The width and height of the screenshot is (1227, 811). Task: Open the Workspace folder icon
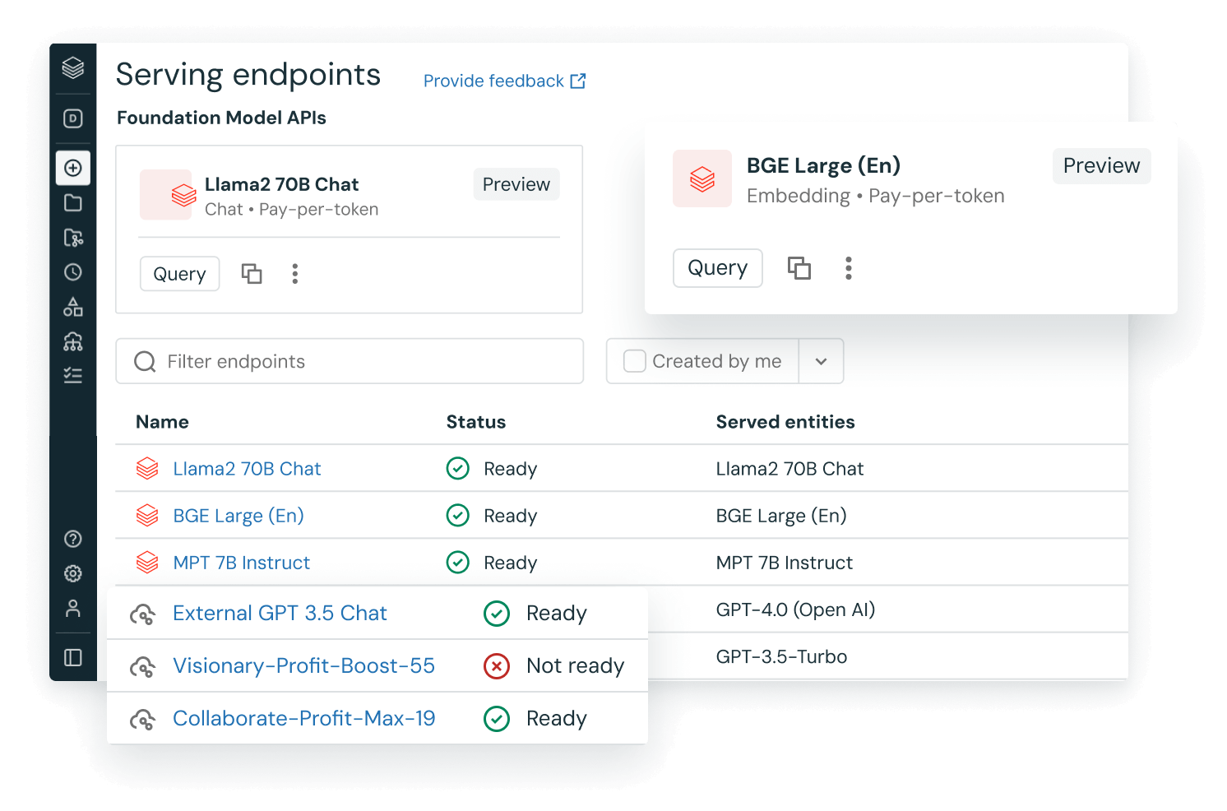(x=73, y=203)
